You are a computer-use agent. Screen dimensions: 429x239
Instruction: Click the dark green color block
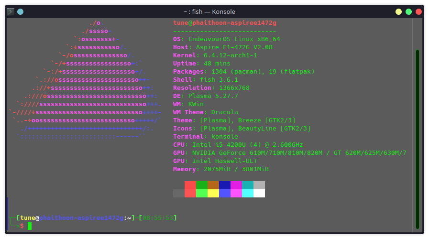[202, 185]
